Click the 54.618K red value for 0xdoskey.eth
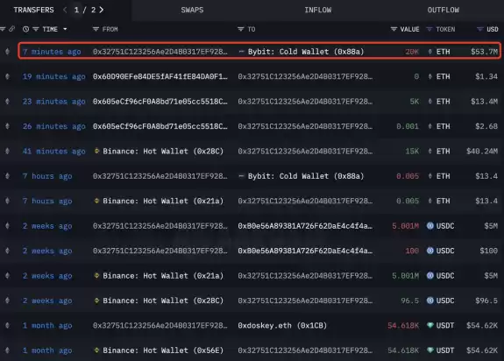Image resolution: width=504 pixels, height=361 pixels. pos(403,326)
